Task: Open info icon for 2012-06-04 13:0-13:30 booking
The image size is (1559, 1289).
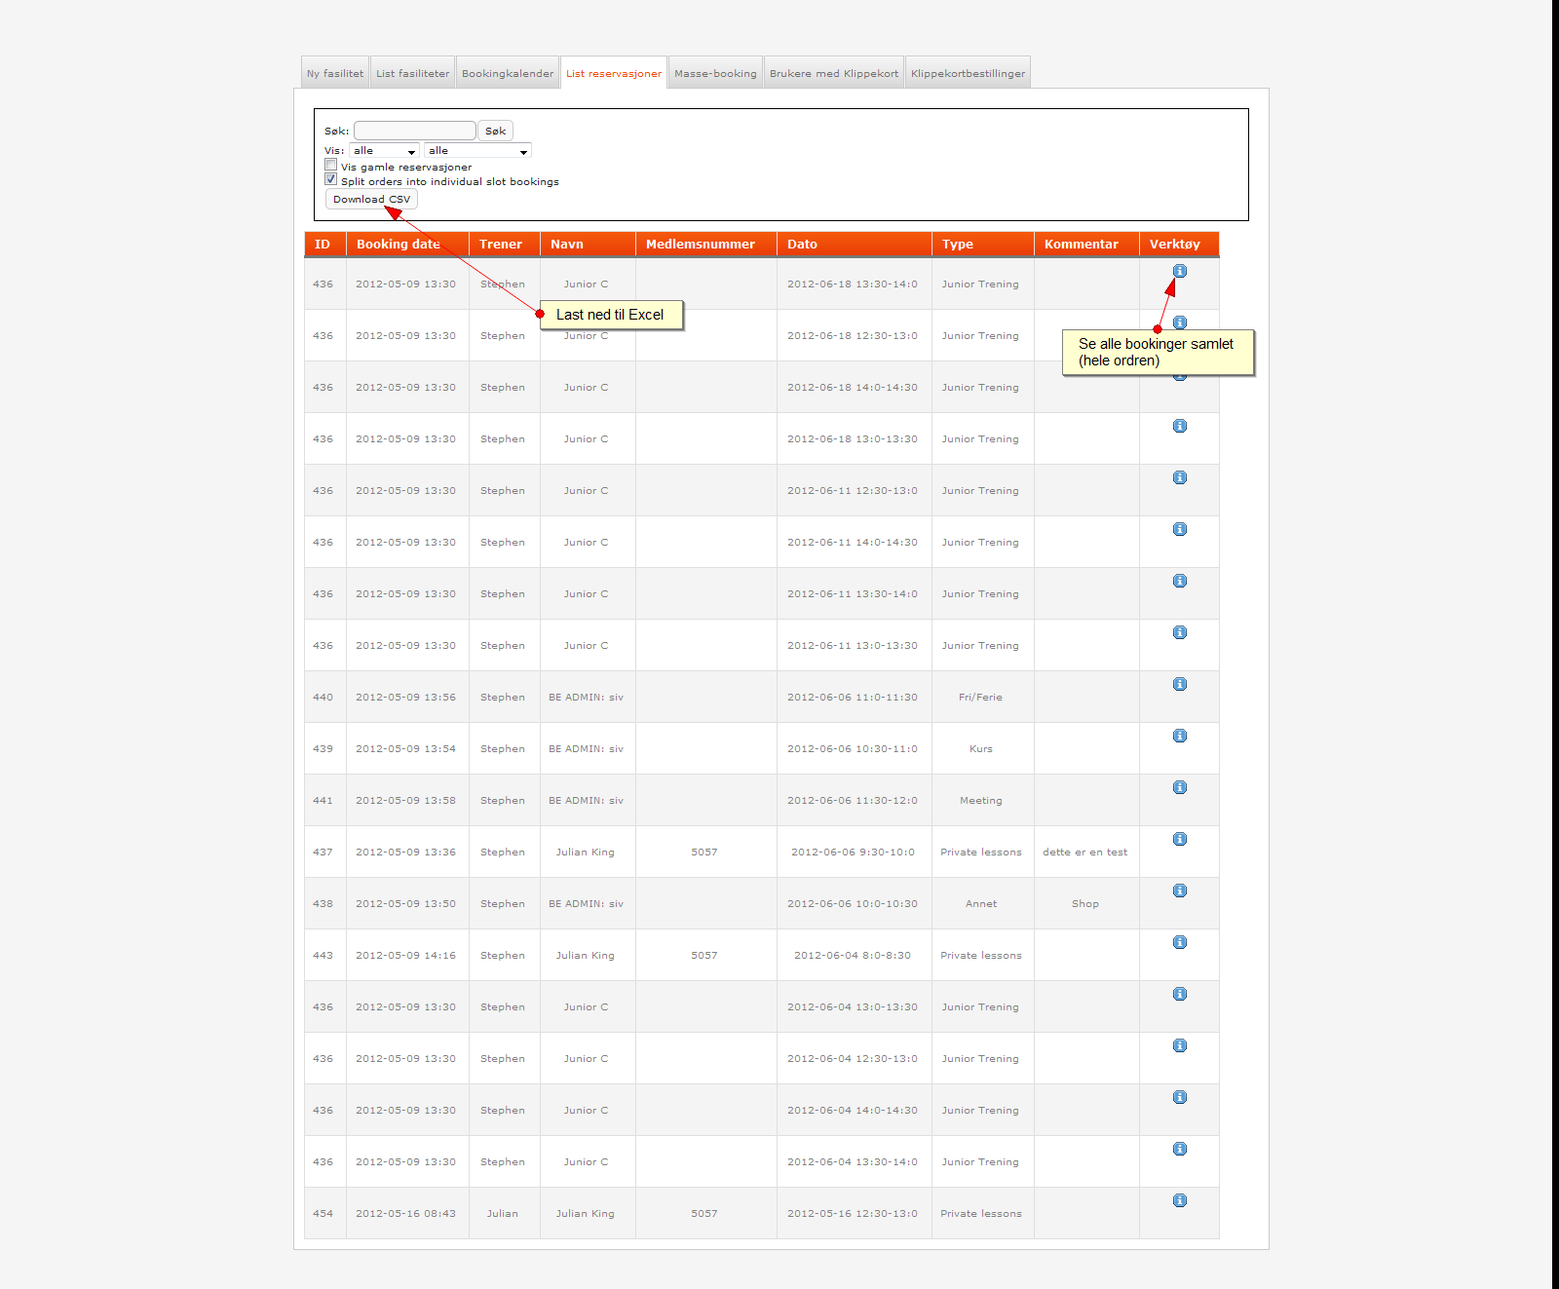Action: click(1180, 994)
